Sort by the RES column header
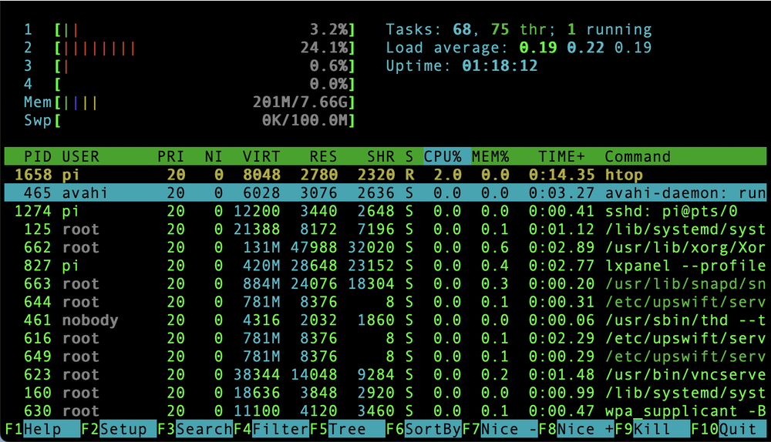The width and height of the screenshot is (771, 442). [x=323, y=156]
